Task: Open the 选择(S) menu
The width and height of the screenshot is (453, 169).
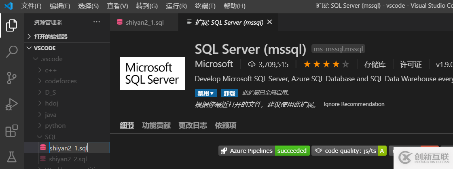Action: coord(89,6)
